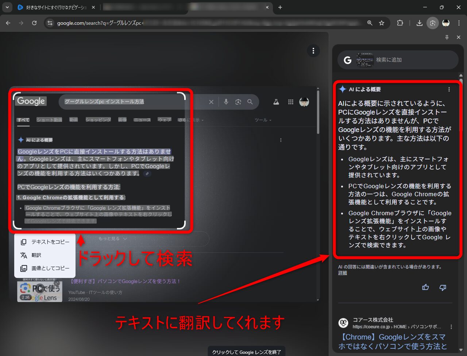Expand もっと見る in the AI overview
467x356 pixels.
pyautogui.click(x=113, y=239)
